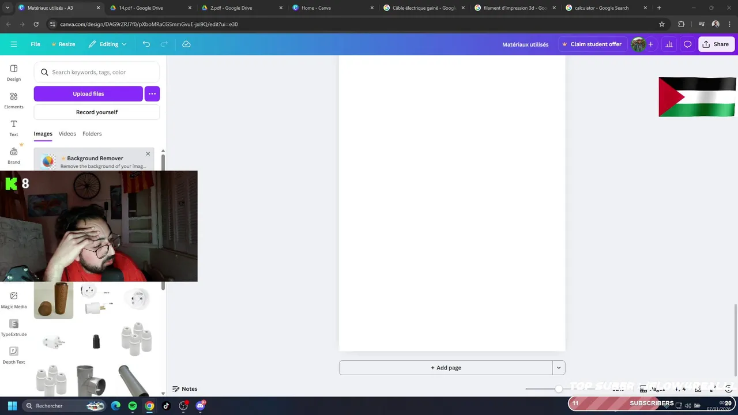Select the brown wooden cylinders image
This screenshot has width=738, height=415.
coord(54,300)
